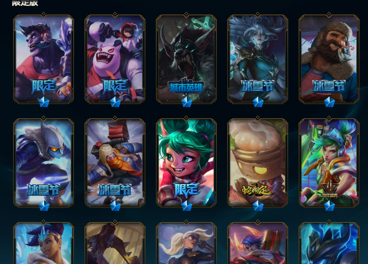
Task: Click blue gem under yellow-beanie gunner card
Action: click(x=115, y=205)
